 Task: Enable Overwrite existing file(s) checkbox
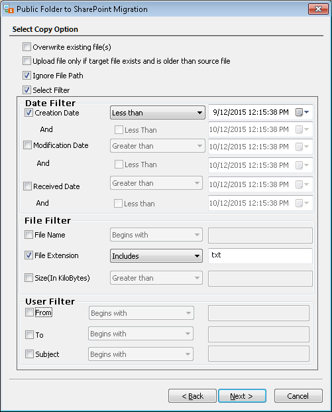(x=27, y=47)
